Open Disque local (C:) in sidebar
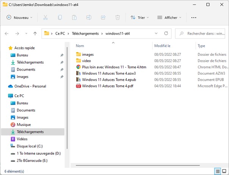Viewport: 229px width, 175px height. pyautogui.click(x=30, y=146)
